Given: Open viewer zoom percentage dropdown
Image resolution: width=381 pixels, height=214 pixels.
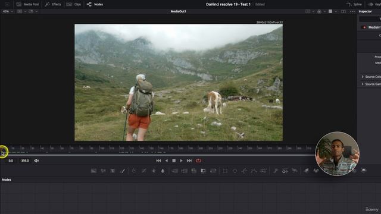Looking at the screenshot, I should tap(8, 11).
